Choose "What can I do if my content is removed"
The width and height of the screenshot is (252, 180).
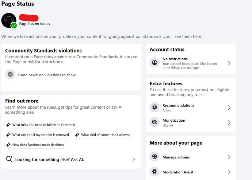[x=38, y=134]
